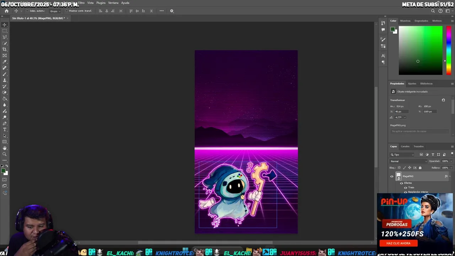Switch to the Ajustes tab

point(412,84)
